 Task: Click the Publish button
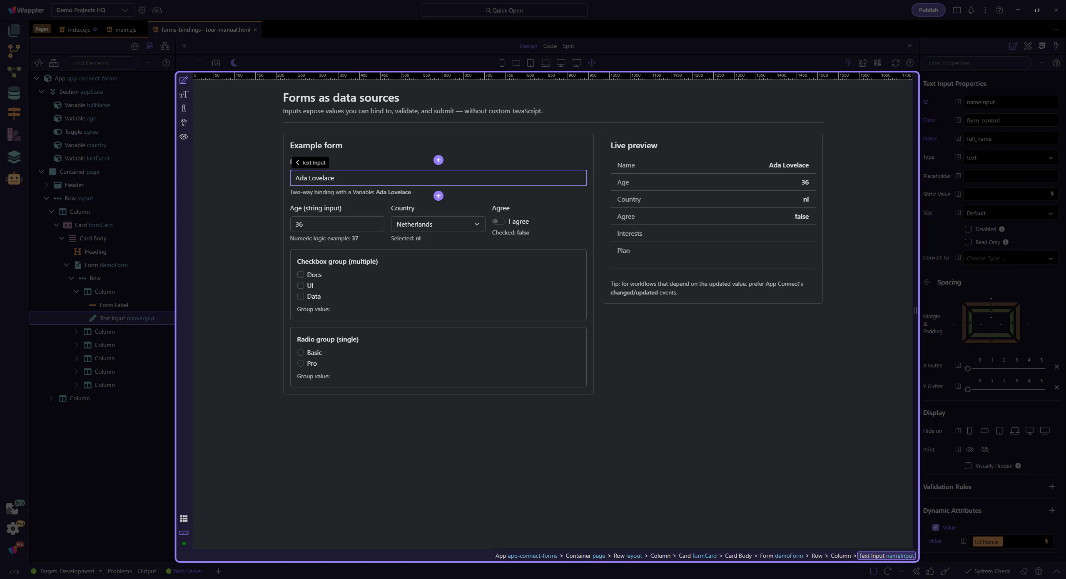[x=928, y=10]
